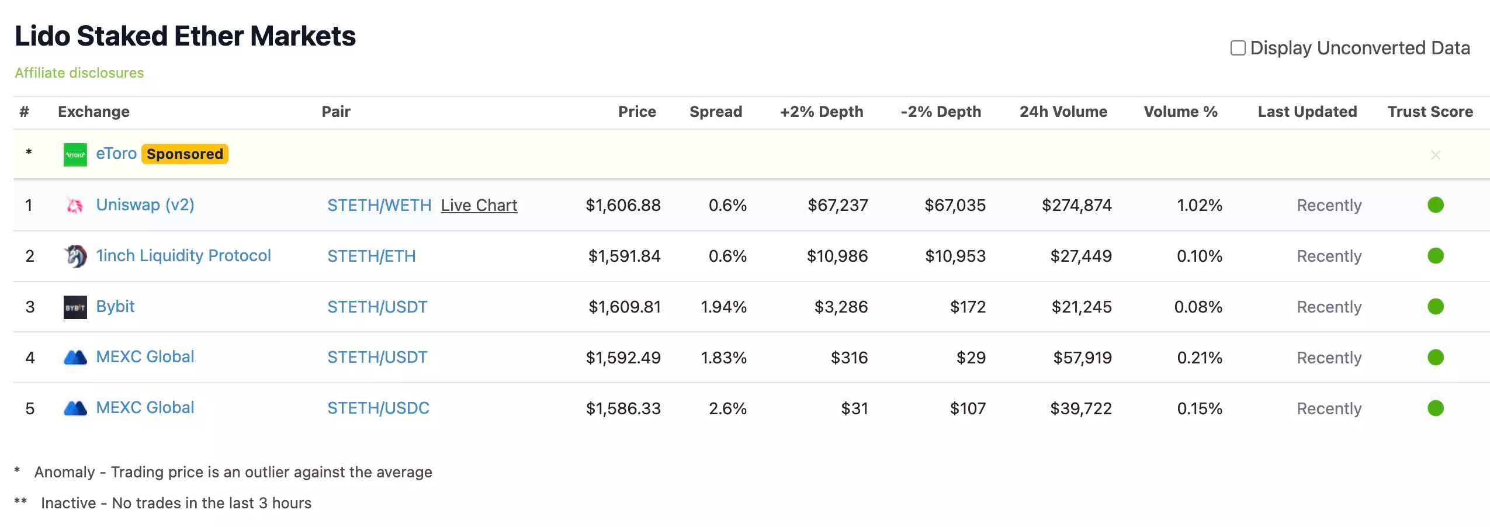Click green trust score dot for Bybit
1490x527 pixels.
tap(1435, 306)
